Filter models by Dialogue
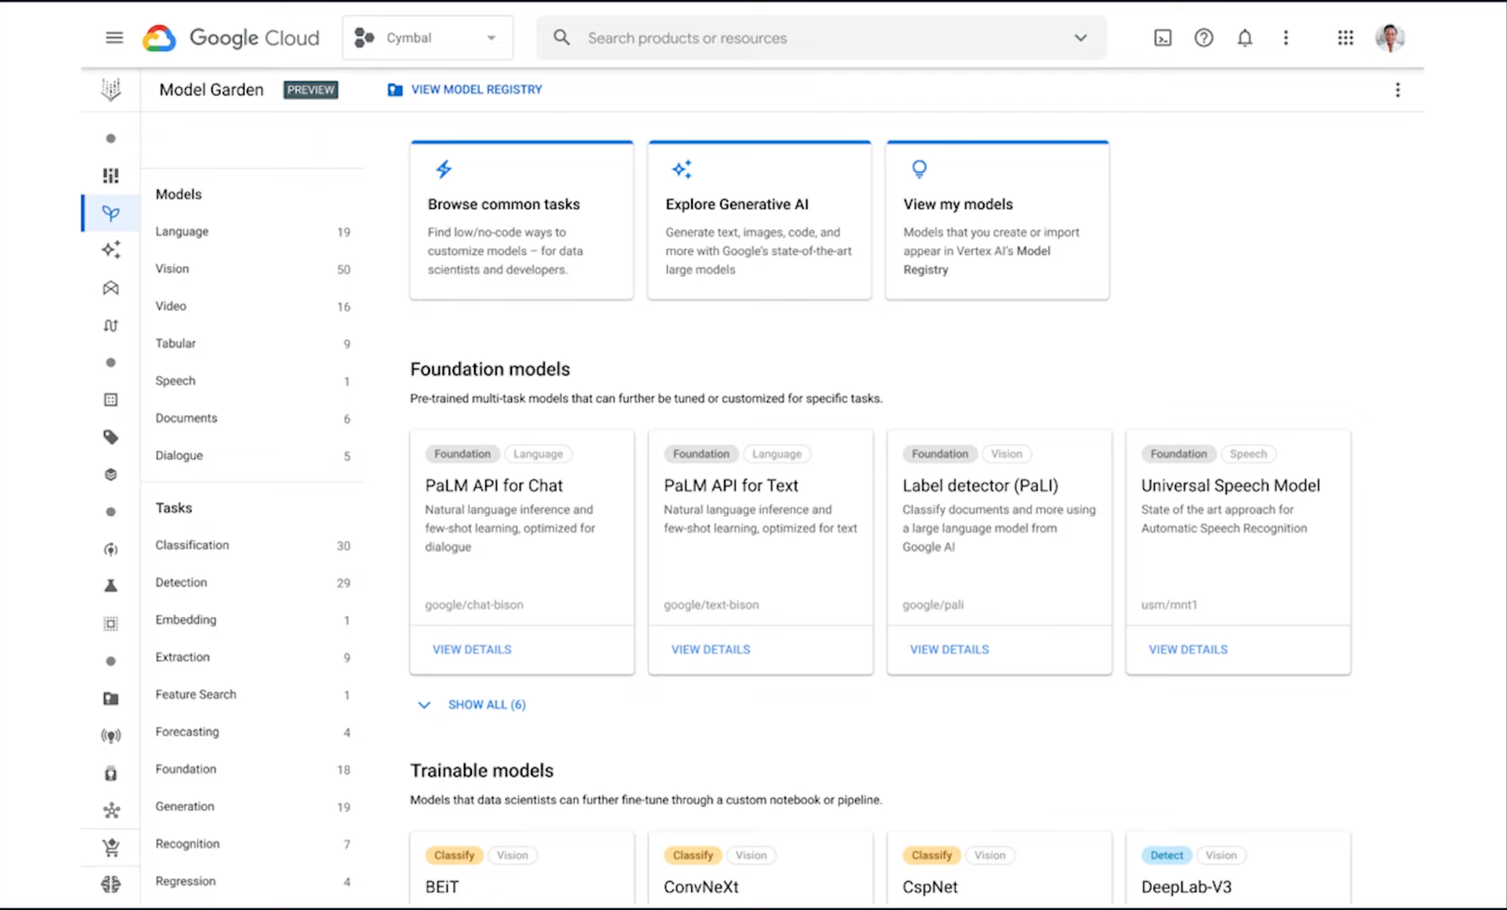The height and width of the screenshot is (910, 1507). [253, 455]
